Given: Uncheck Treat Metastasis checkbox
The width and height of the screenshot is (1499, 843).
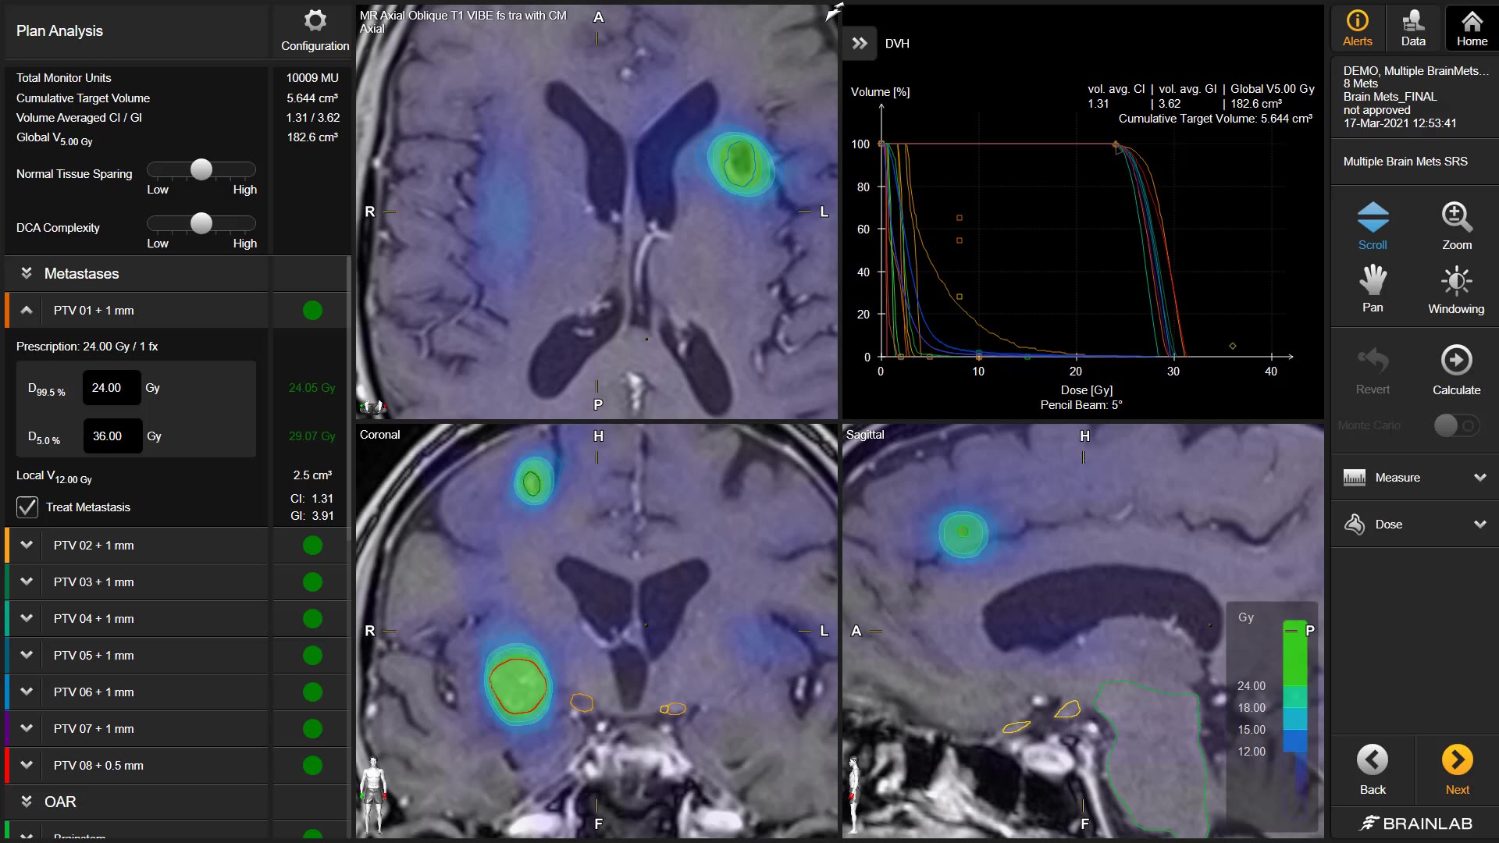Looking at the screenshot, I should [x=27, y=507].
